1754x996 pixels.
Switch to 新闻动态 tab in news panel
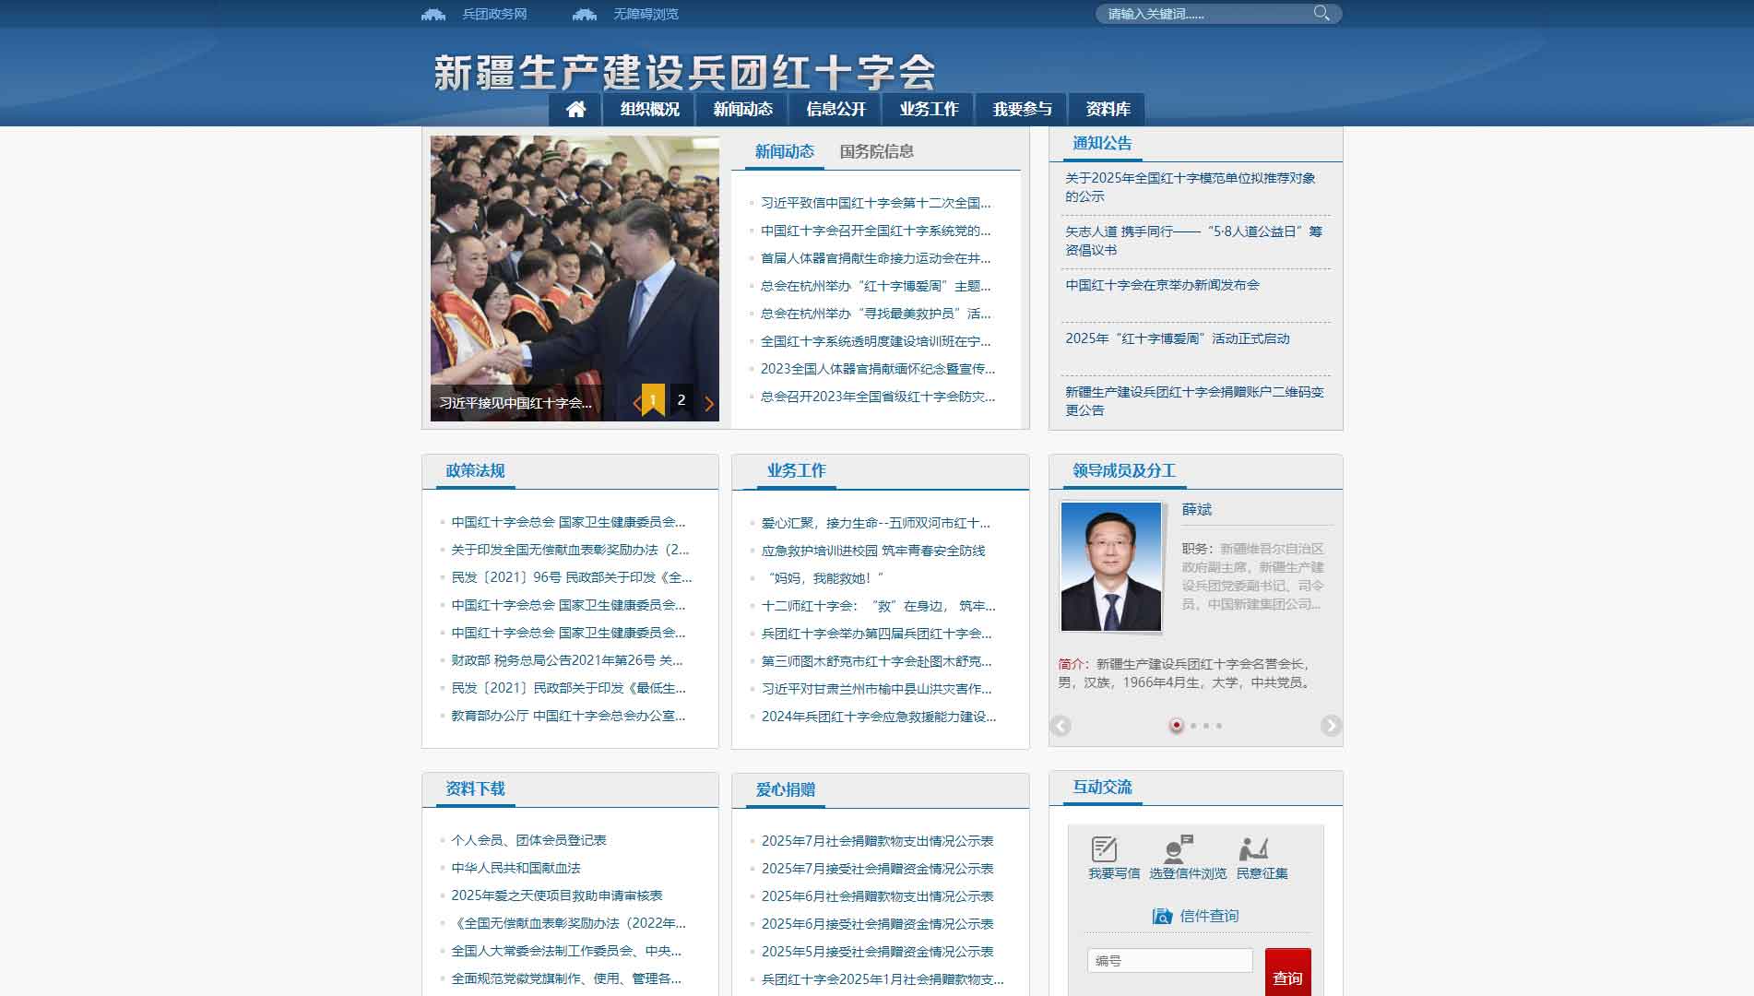pyautogui.click(x=784, y=151)
